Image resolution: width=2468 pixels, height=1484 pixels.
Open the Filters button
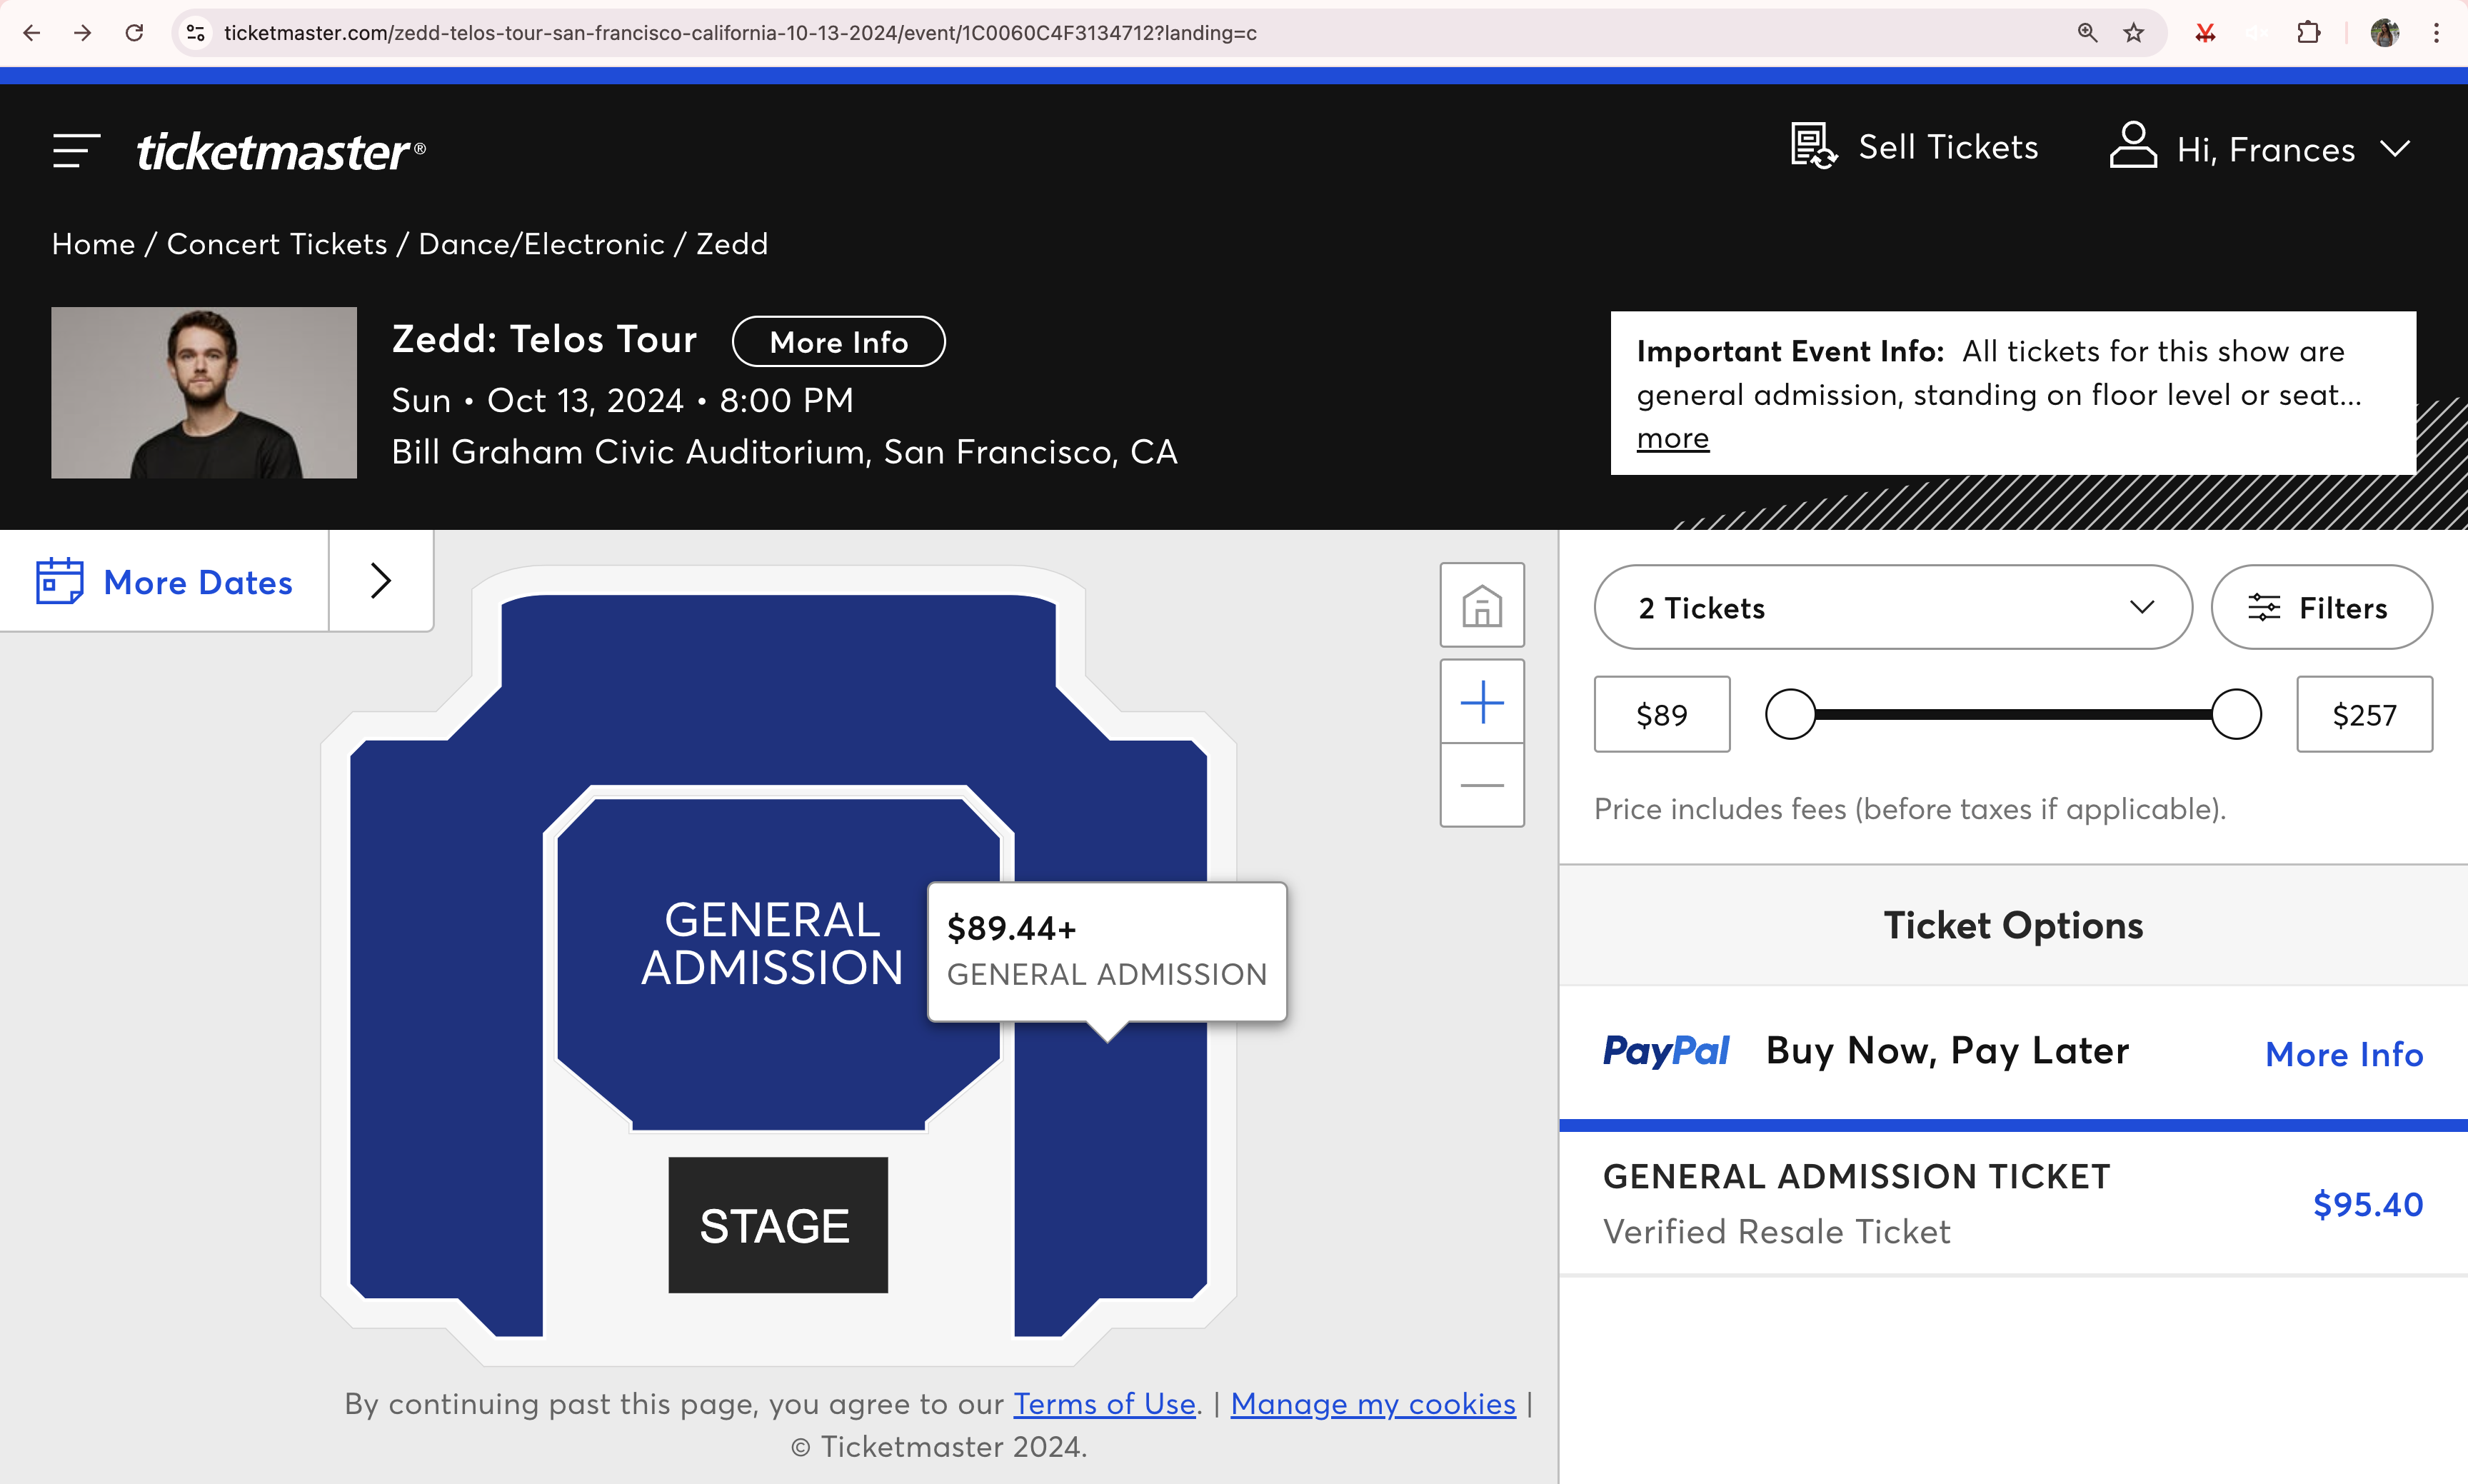coord(2321,607)
